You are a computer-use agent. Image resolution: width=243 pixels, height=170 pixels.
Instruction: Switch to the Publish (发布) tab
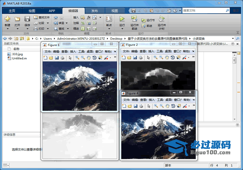pyautogui.click(x=94, y=11)
